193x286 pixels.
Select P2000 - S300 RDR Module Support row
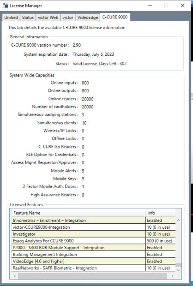94,248
